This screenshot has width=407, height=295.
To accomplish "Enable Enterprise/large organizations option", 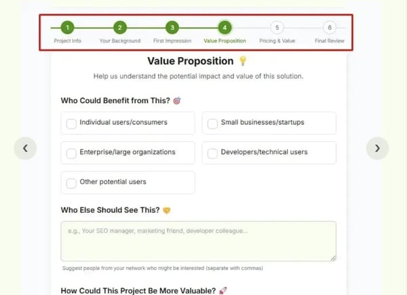I will coord(71,153).
